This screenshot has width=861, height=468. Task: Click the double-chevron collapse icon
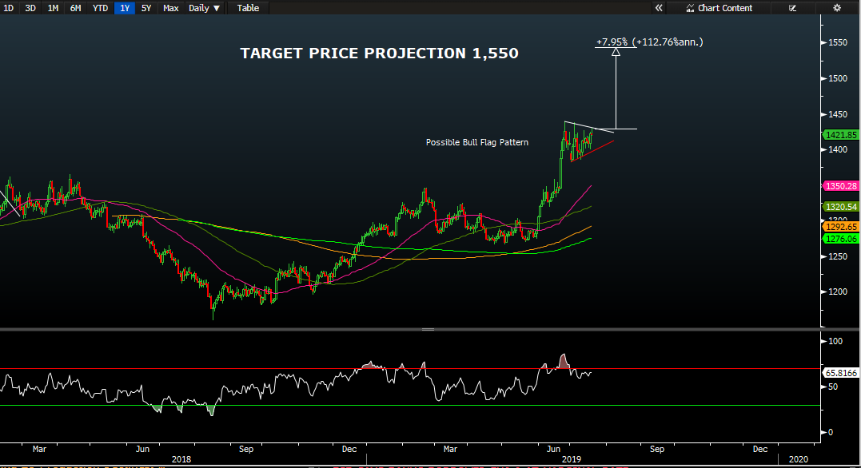click(x=660, y=8)
